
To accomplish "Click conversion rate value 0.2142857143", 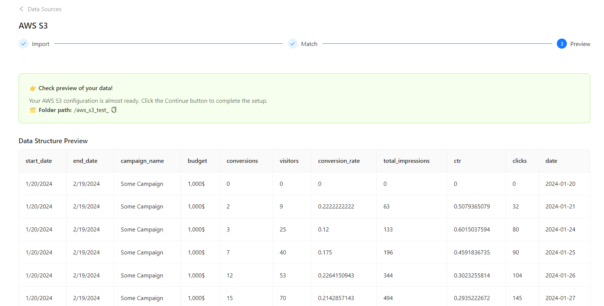I will pyautogui.click(x=336, y=298).
